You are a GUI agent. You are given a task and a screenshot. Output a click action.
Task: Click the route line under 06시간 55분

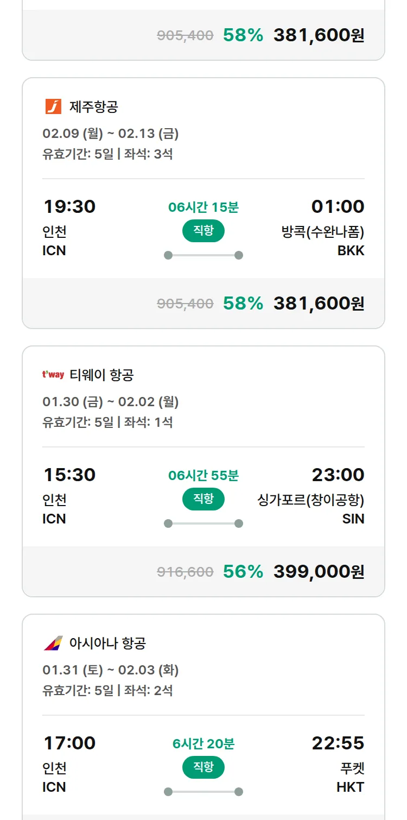click(203, 523)
